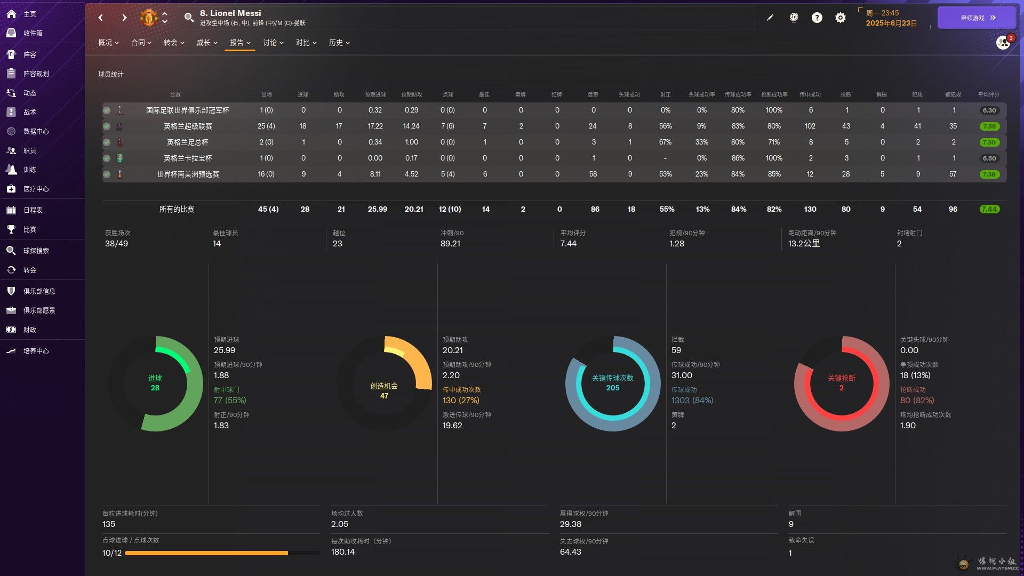Sort by the 进球 column header
Image resolution: width=1024 pixels, height=576 pixels.
coord(303,94)
